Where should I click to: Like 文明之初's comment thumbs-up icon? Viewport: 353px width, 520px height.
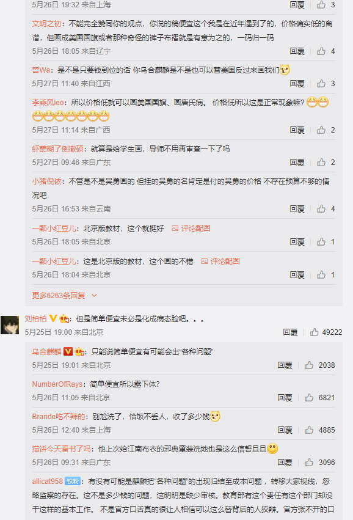[321, 51]
